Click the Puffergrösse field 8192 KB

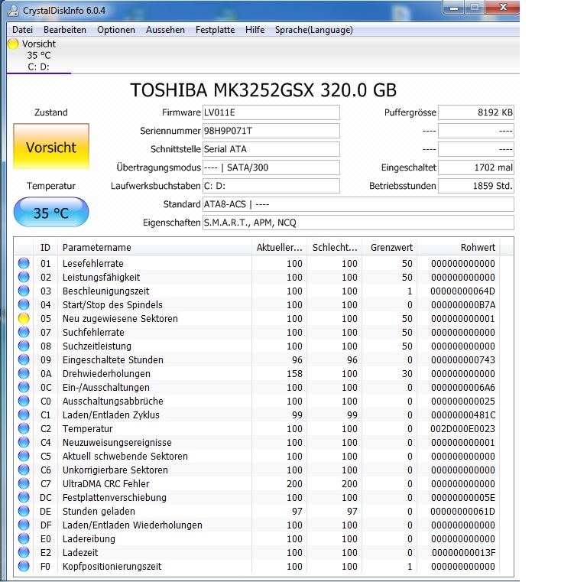476,112
